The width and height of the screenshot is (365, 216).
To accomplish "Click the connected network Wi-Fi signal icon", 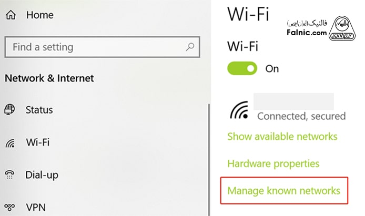I will coord(241,110).
